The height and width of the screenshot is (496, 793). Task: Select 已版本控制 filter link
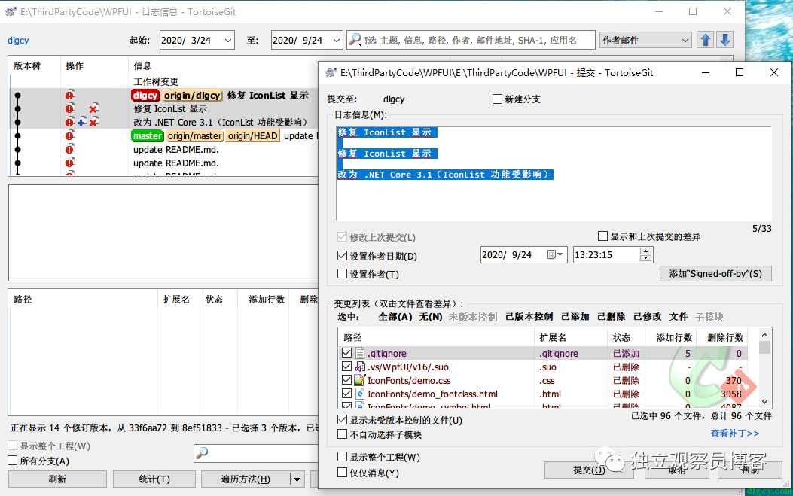point(529,317)
